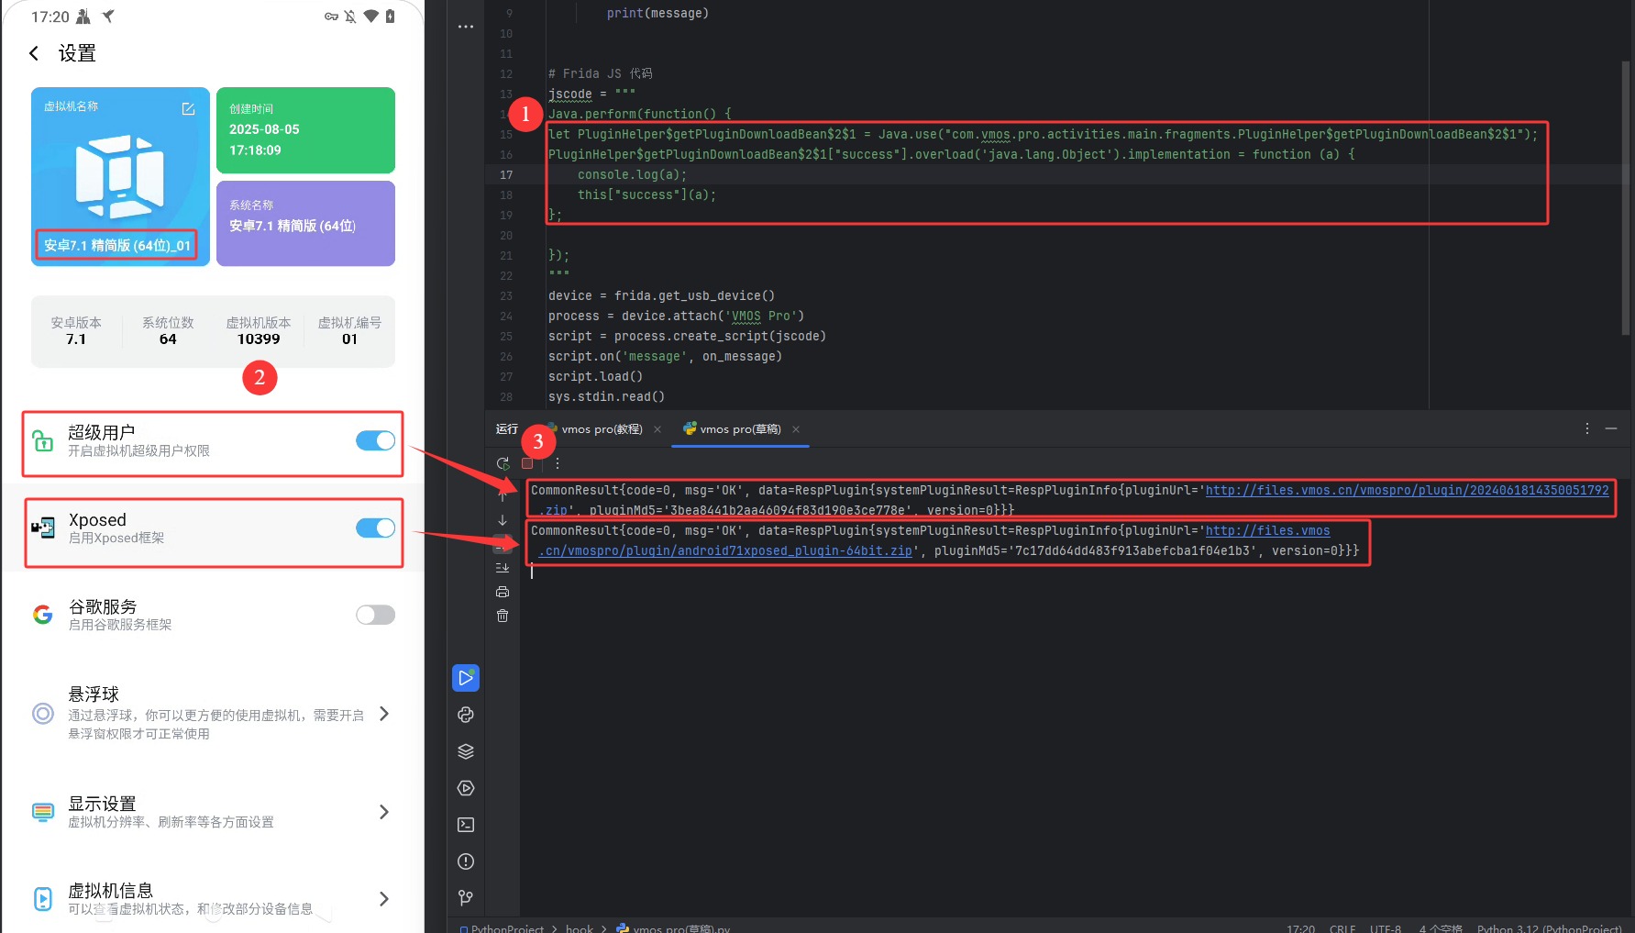Jump down the stack trace
Screen dimensions: 1635x933
point(503,520)
